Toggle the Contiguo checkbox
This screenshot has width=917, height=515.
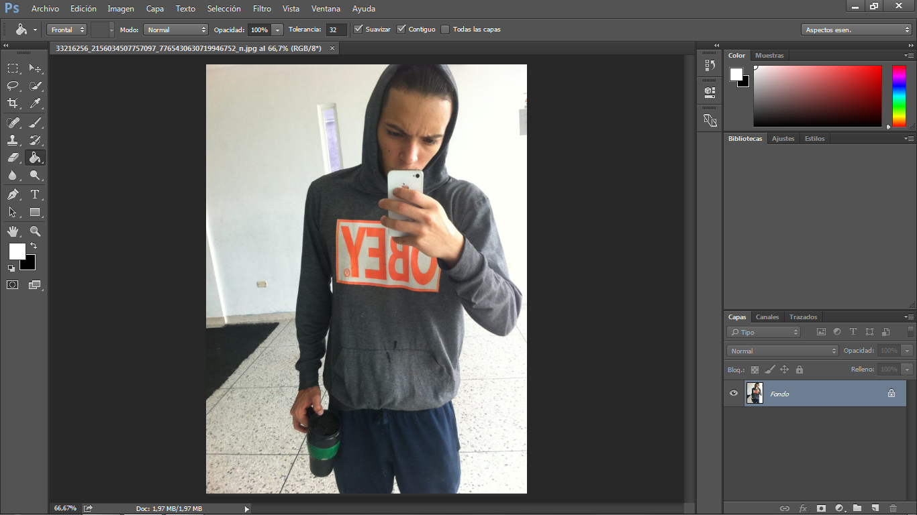(401, 30)
